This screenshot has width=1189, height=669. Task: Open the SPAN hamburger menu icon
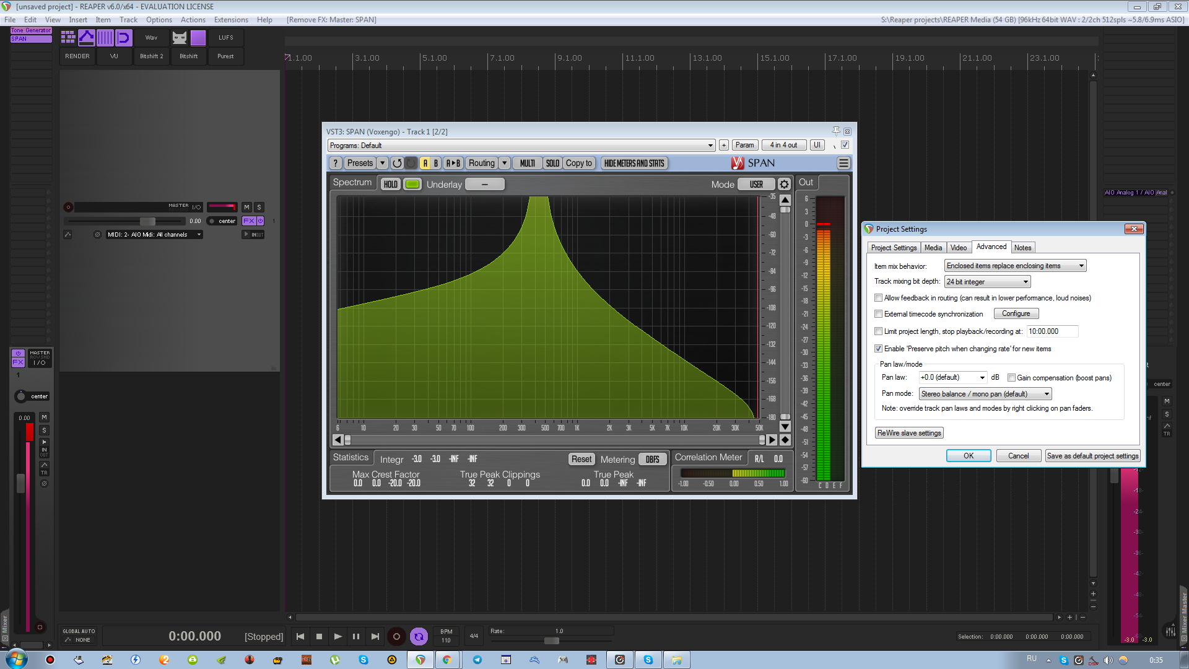843,163
